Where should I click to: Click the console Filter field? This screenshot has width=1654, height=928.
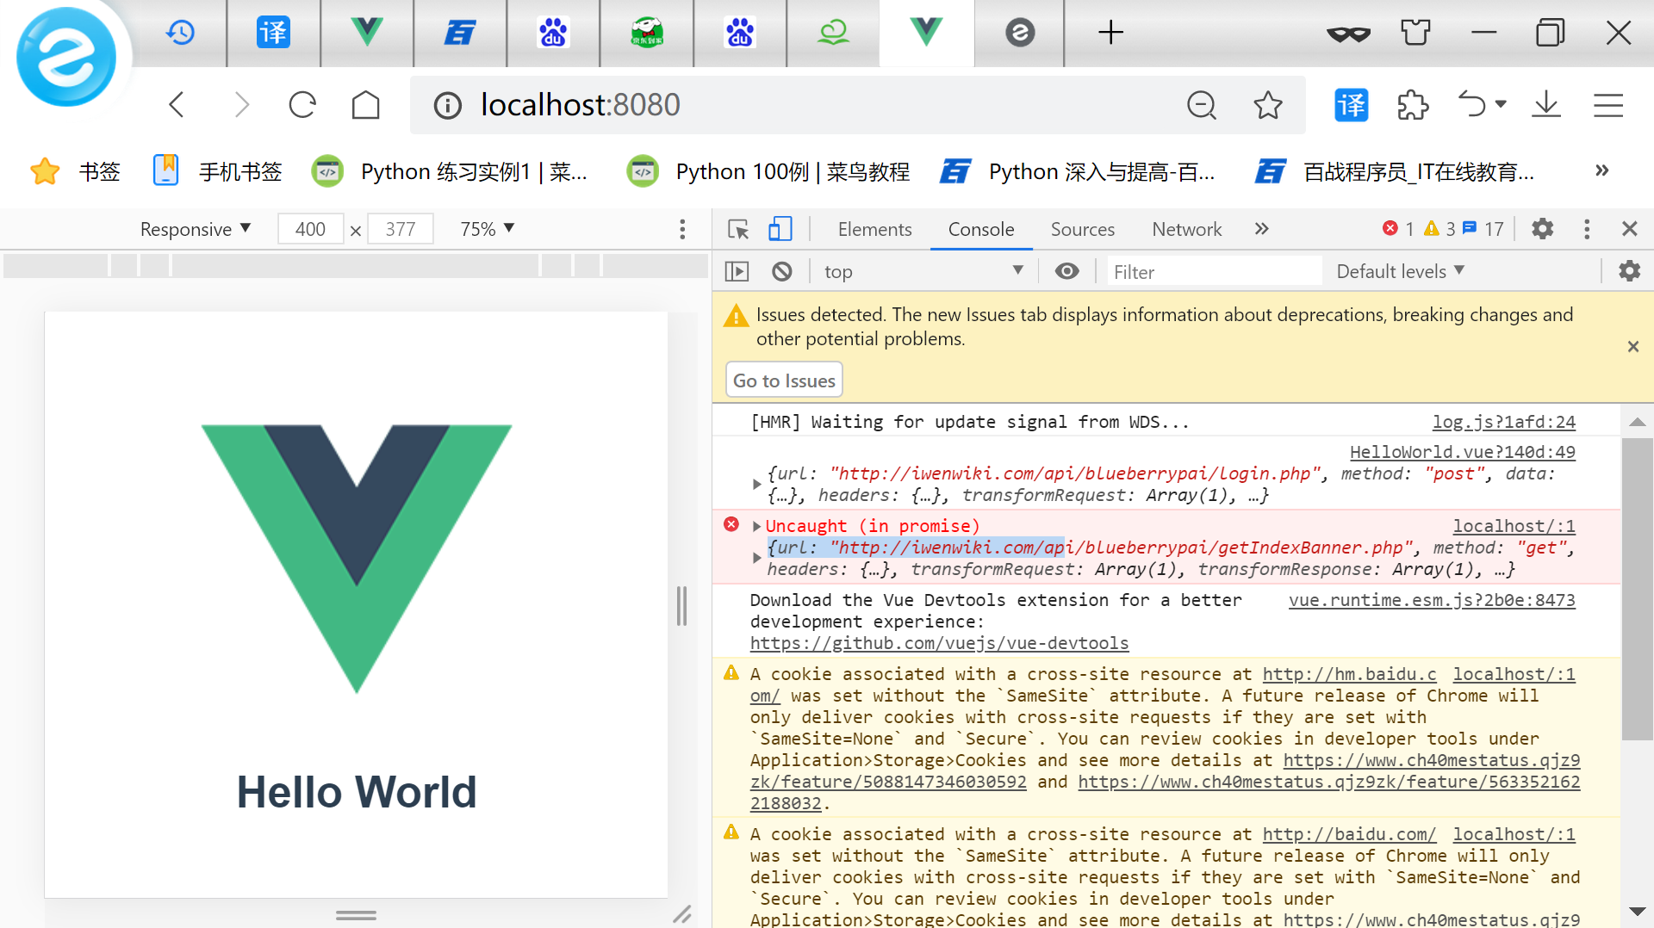(1214, 272)
